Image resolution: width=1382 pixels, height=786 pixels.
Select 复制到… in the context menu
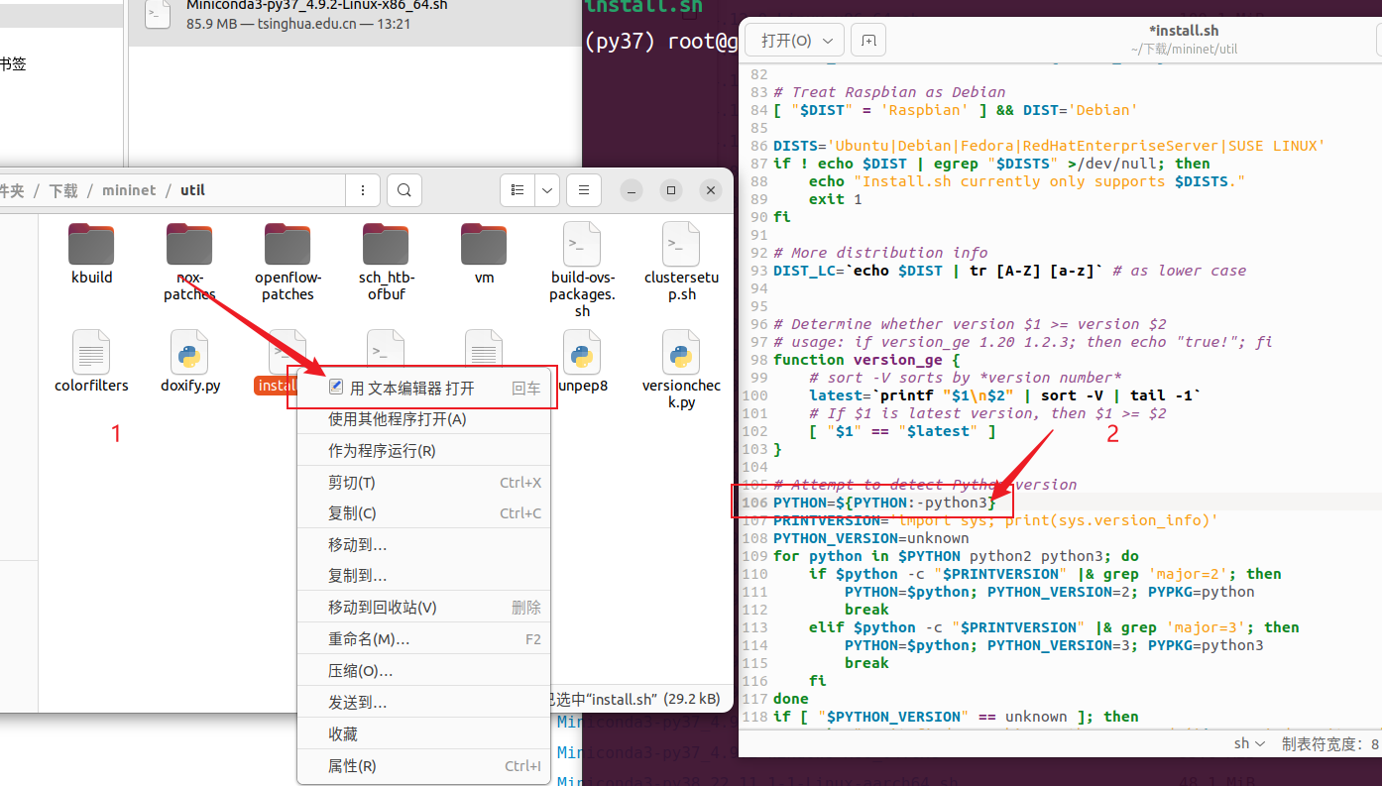coord(423,576)
